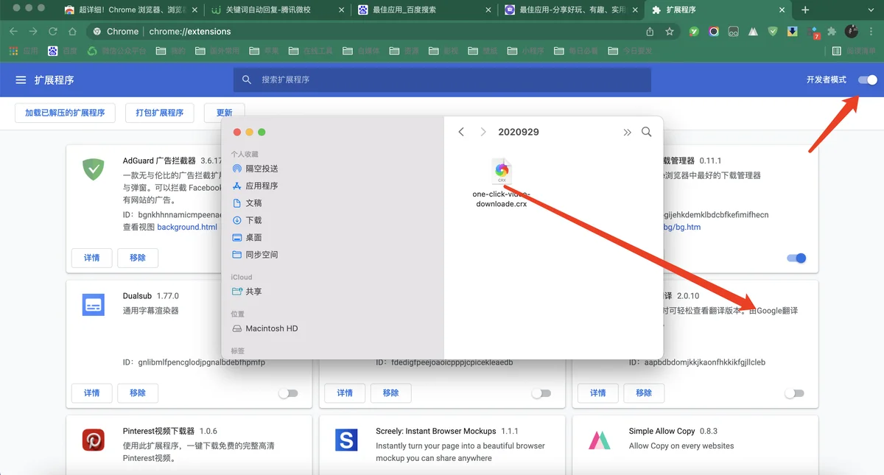Select 隔空投送 in Finder sidebar

pyautogui.click(x=256, y=169)
